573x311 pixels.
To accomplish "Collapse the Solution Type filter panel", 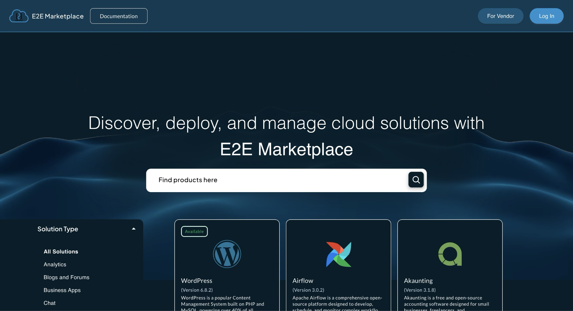I will [134, 229].
